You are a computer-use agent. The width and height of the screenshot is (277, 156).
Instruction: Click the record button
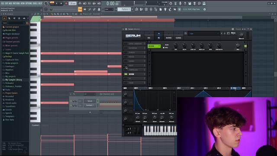coord(66,3)
